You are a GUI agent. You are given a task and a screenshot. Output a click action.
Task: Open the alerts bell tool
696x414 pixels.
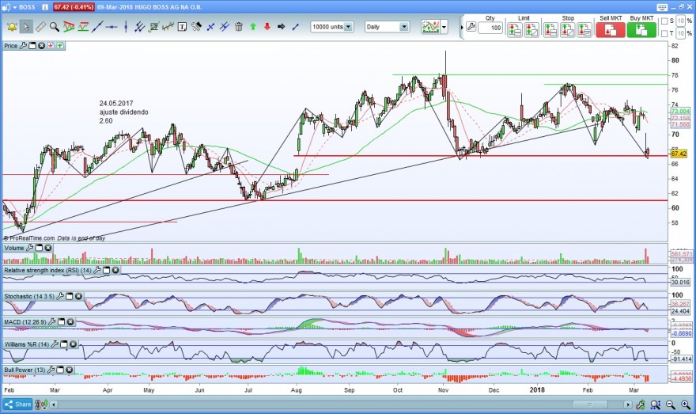tap(12, 27)
